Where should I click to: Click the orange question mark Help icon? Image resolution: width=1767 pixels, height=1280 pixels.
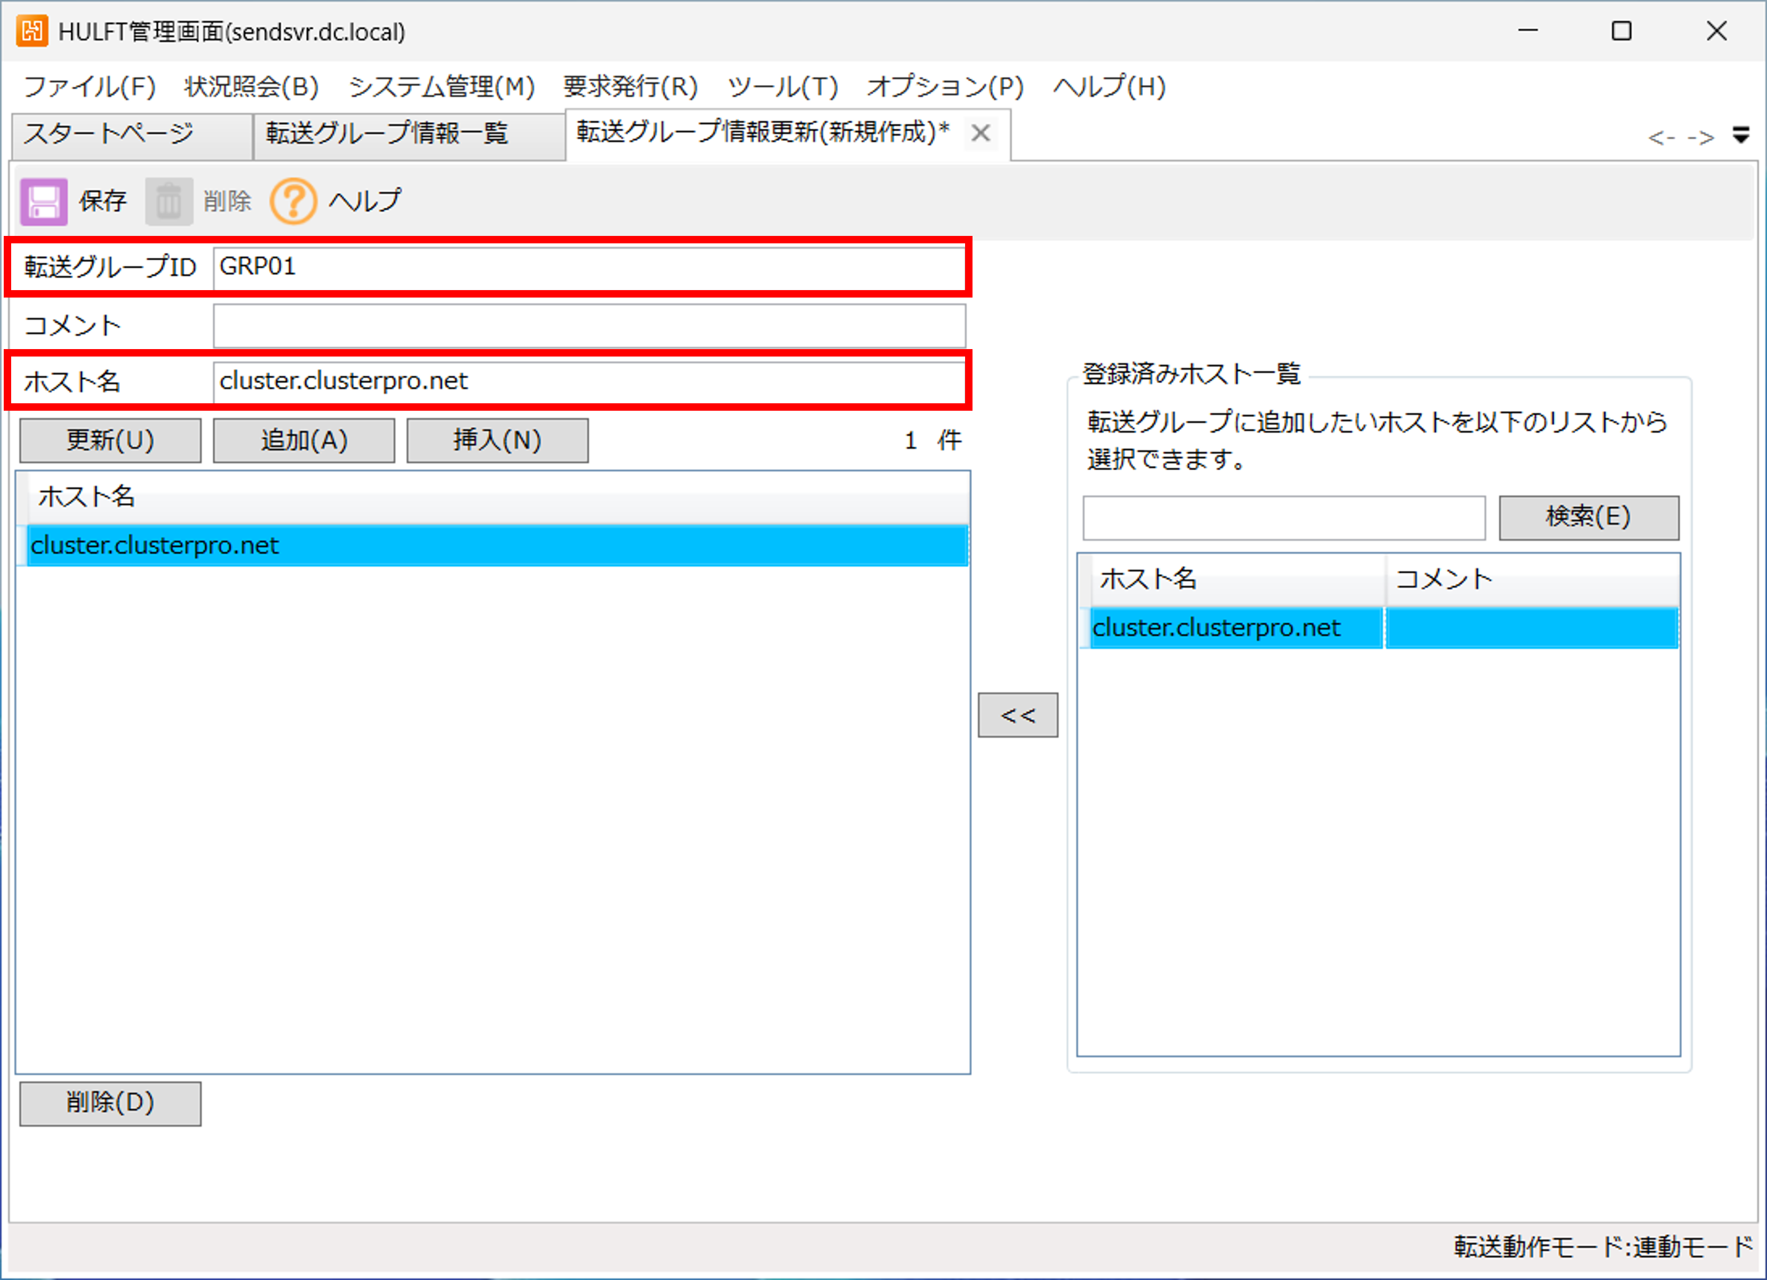tap(293, 202)
